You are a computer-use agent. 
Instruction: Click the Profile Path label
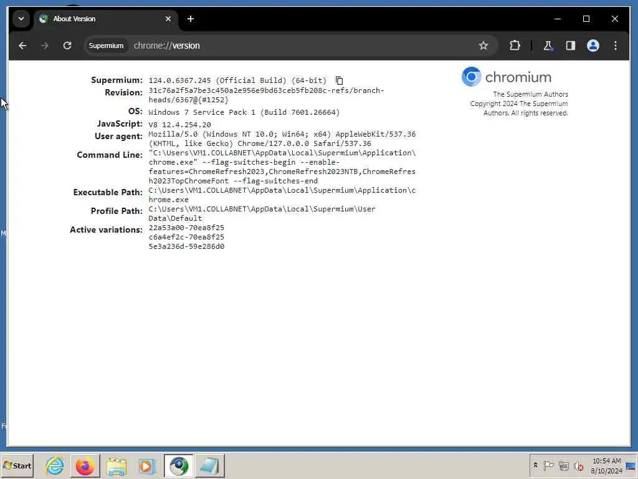coord(117,211)
